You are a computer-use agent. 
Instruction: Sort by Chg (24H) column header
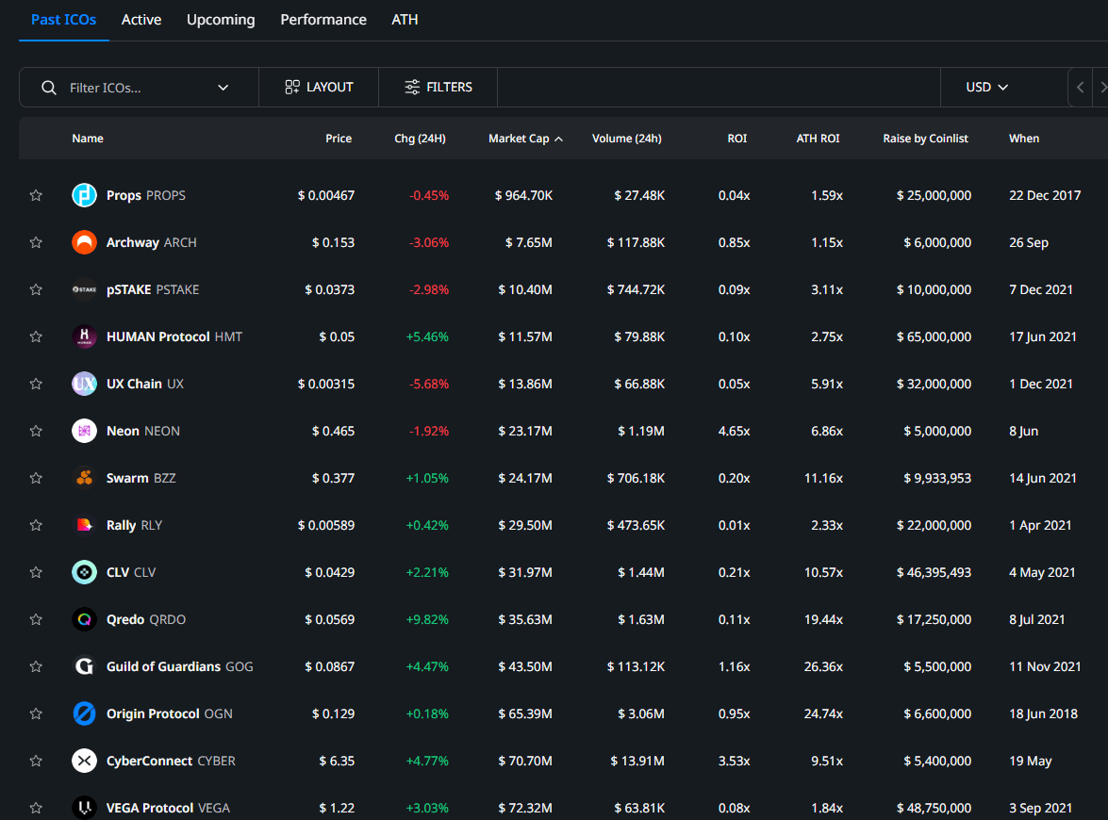click(420, 139)
